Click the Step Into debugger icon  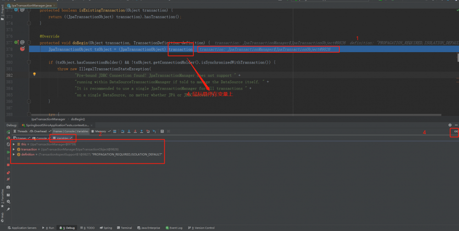pos(129,131)
